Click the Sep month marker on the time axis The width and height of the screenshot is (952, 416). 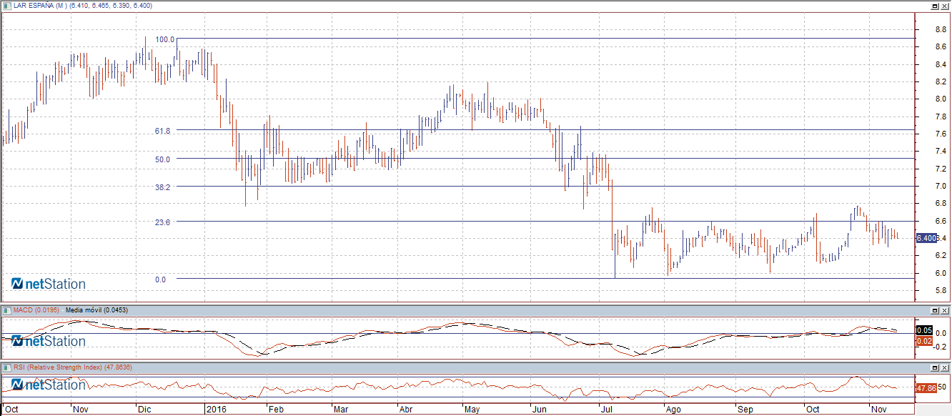pyautogui.click(x=746, y=410)
